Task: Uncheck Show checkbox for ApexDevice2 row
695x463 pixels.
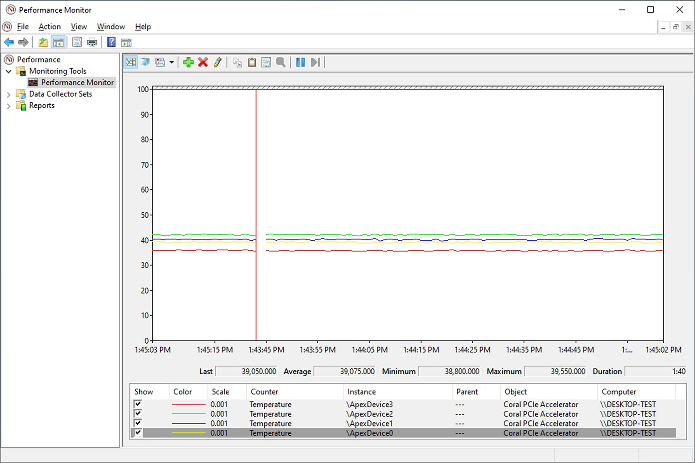Action: coord(138,413)
